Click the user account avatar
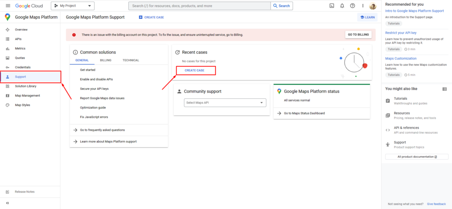The height and width of the screenshot is (209, 452). (373, 6)
